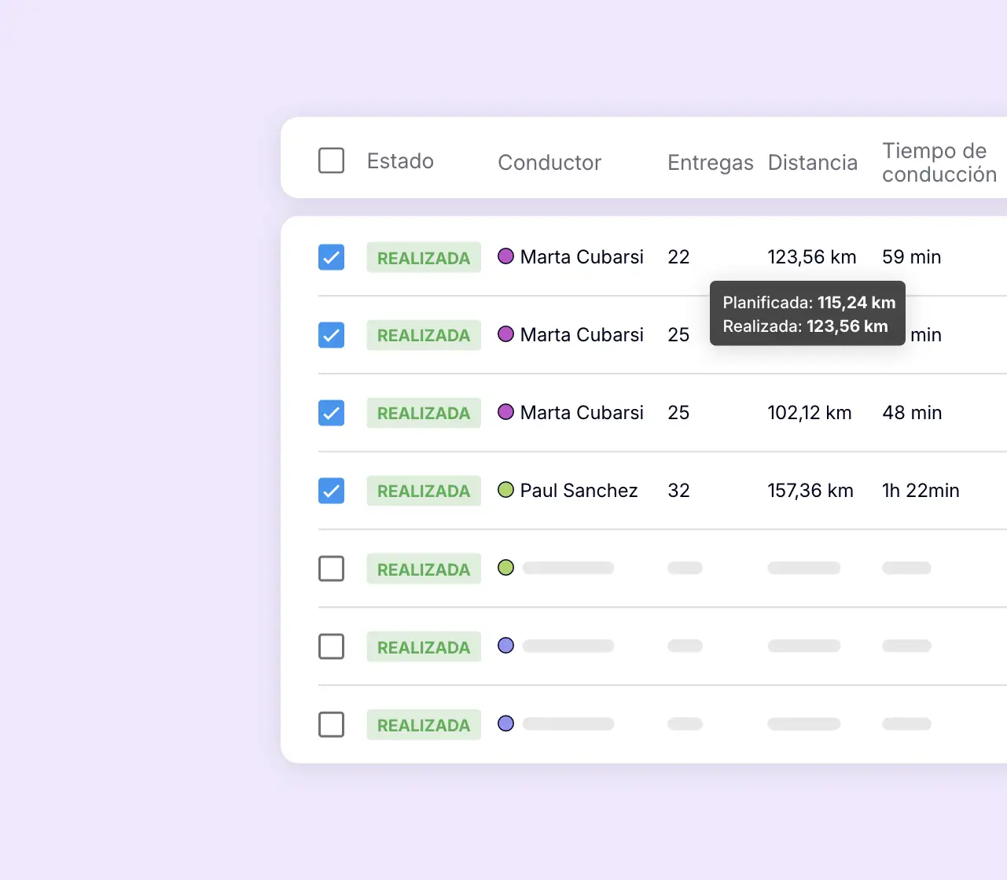Tick the select-all checkbox beside Estado header
Screen dimensions: 1007x880
[x=331, y=160]
